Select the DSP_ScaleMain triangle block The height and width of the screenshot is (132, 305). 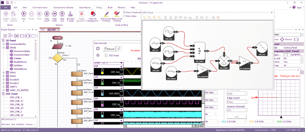click(x=245, y=63)
